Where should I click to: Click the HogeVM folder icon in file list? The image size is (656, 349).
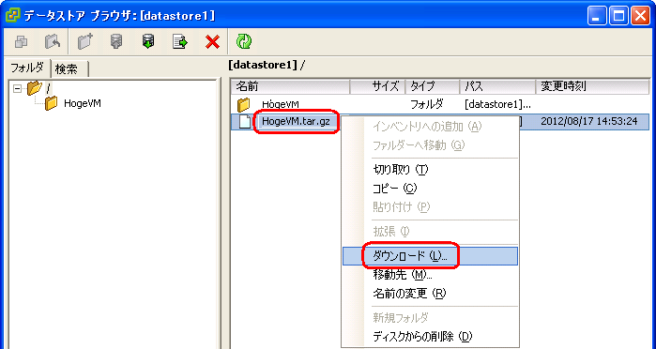pyautogui.click(x=243, y=104)
